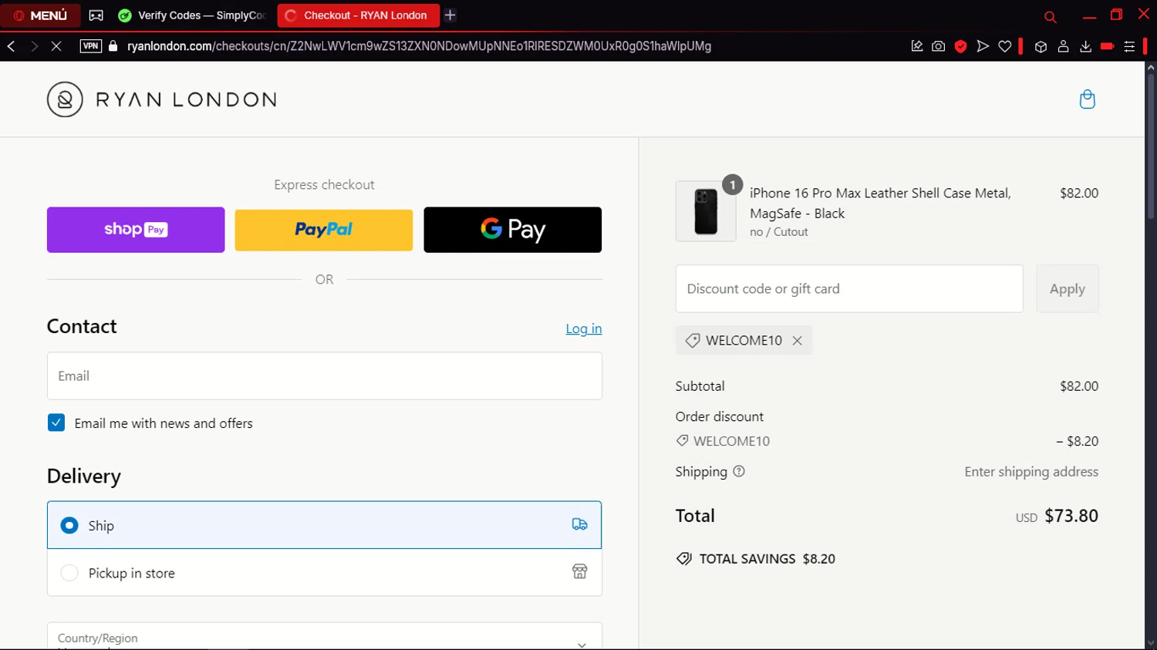Screen dimensions: 1157x650
Task: Click the TOTAL SAVINGS tag icon
Action: pos(683,559)
